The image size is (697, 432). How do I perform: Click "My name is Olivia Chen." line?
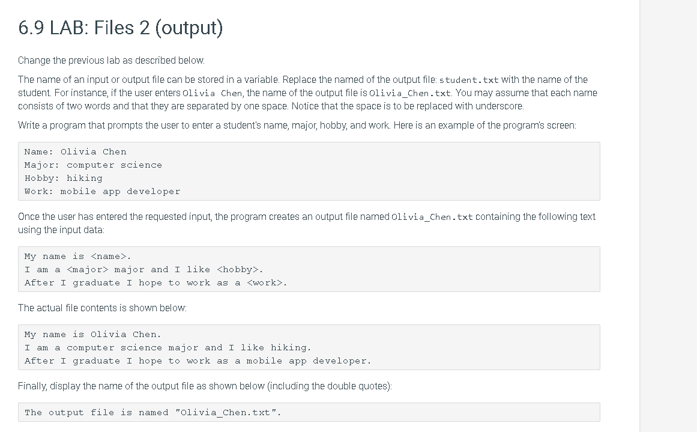(x=93, y=335)
